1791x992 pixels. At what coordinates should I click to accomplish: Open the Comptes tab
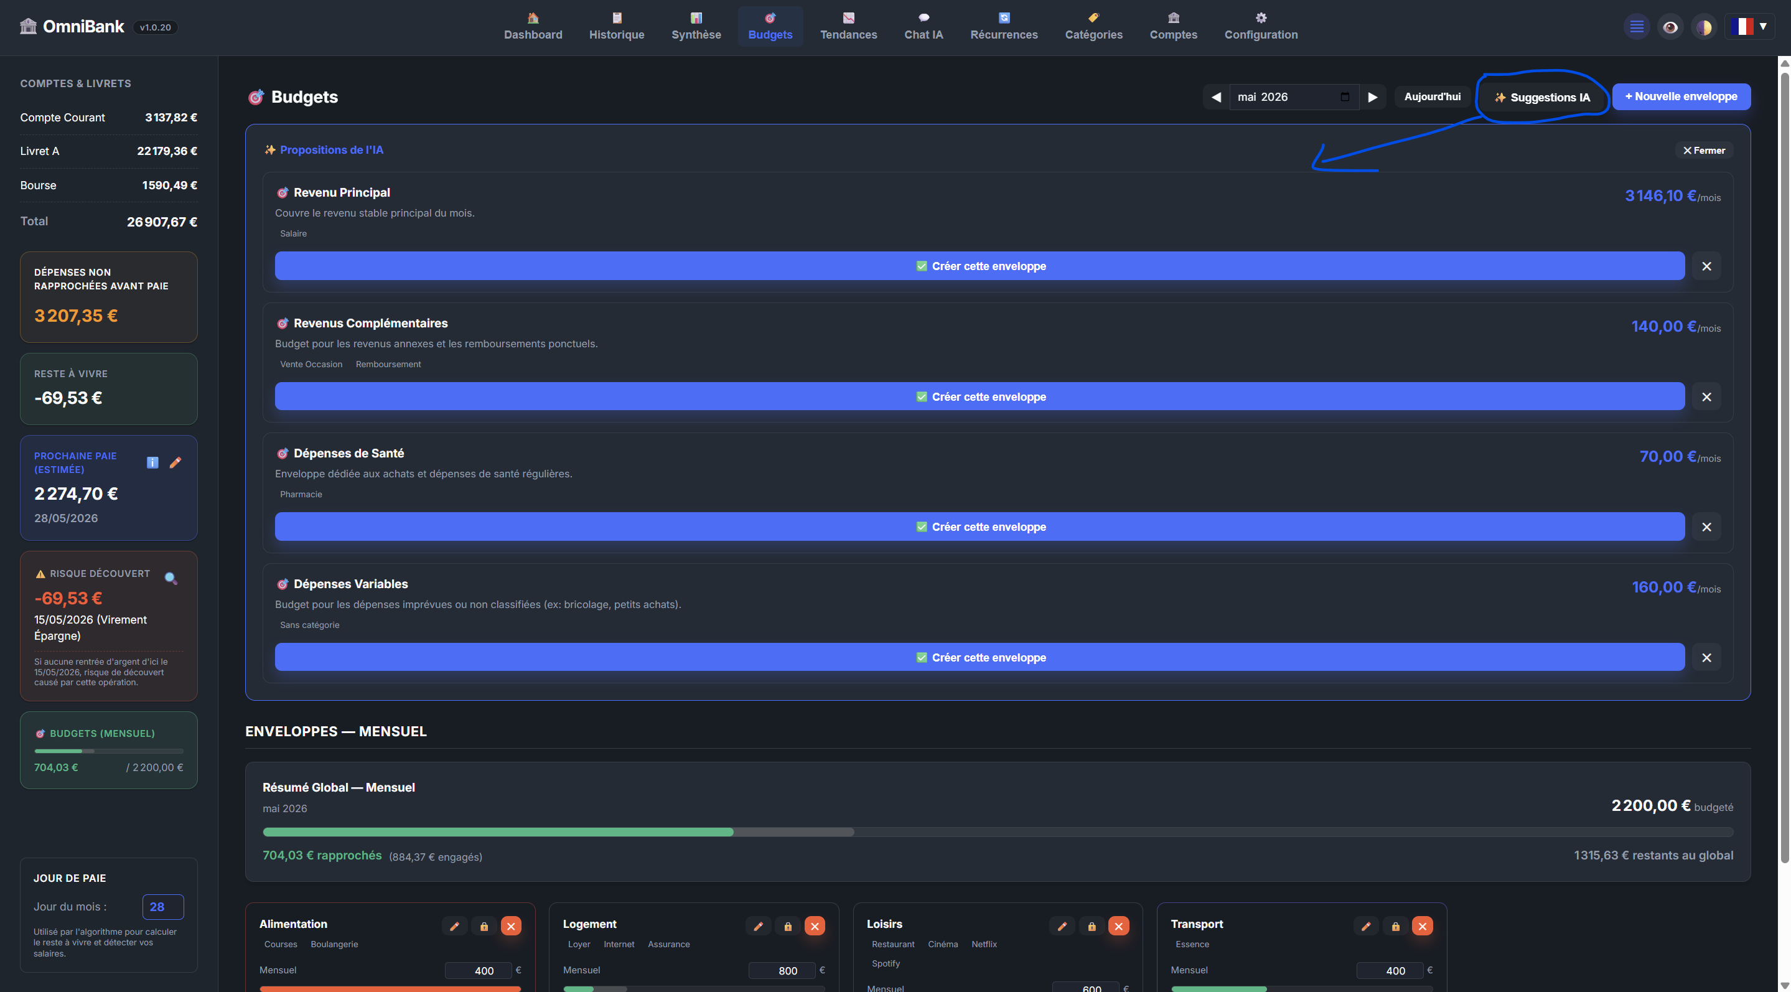pyautogui.click(x=1173, y=26)
